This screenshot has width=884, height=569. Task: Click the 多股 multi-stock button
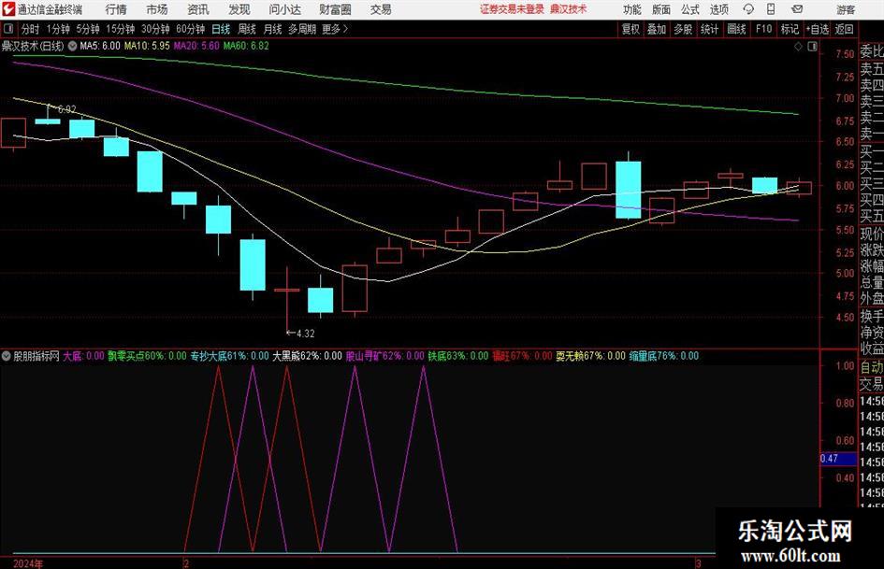pyautogui.click(x=683, y=29)
